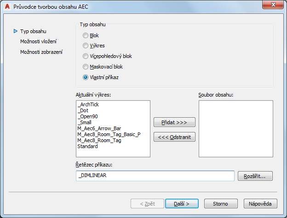Go to Možnosti vložení step

pos(38,41)
